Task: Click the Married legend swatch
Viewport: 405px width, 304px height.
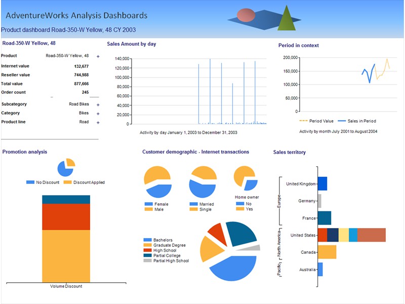Action: click(x=193, y=204)
